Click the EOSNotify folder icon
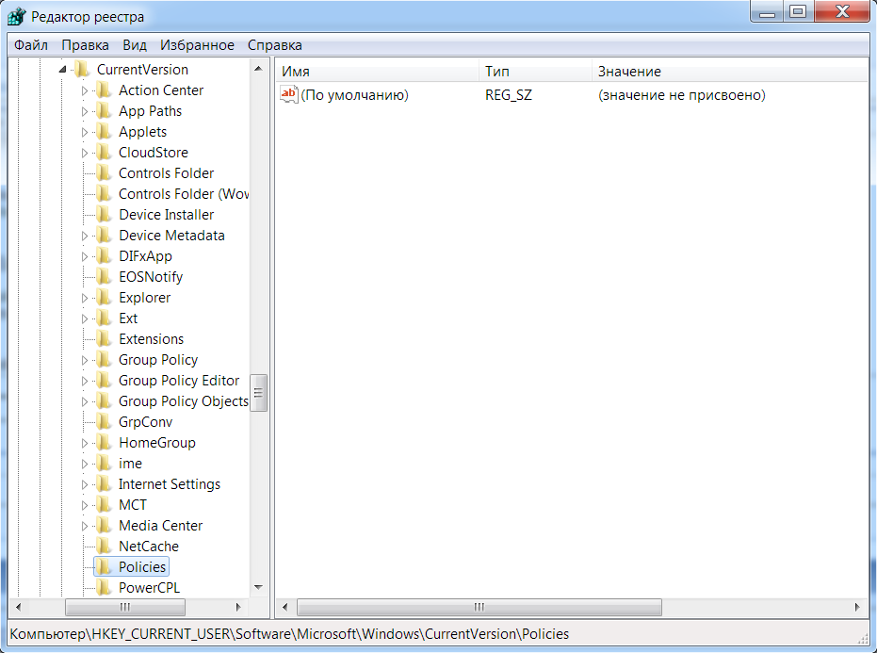Image resolution: width=877 pixels, height=653 pixels. pos(104,276)
